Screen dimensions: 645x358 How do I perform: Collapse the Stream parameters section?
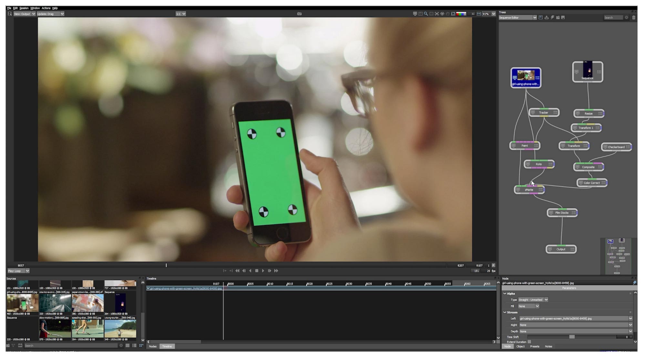(505, 312)
